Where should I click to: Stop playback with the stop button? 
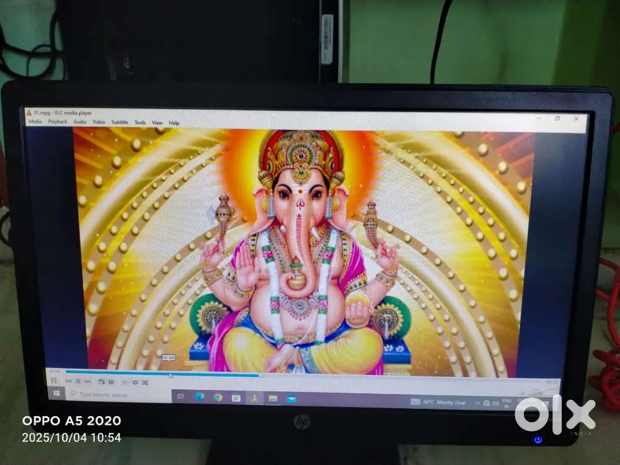pos(78,381)
